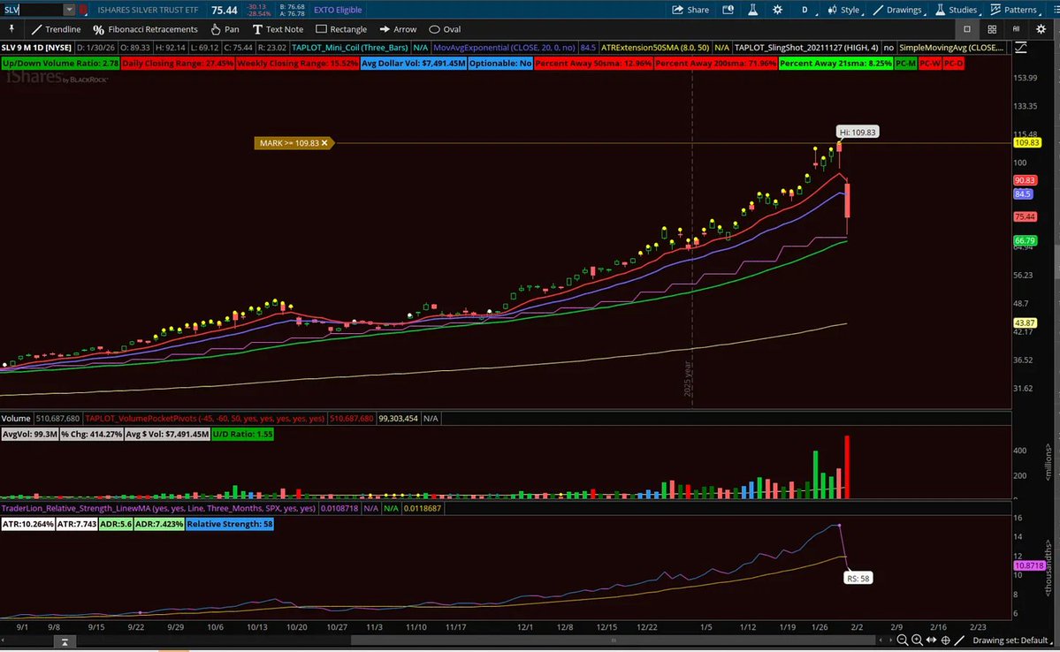
Task: Click the TAPLOT_VolumePocketPivots study label
Action: click(205, 418)
